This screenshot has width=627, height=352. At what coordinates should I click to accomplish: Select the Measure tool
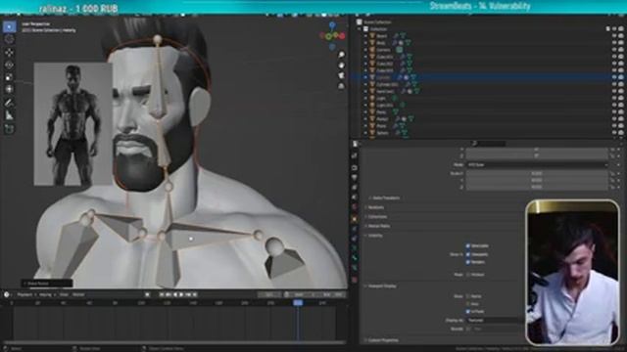click(x=9, y=115)
